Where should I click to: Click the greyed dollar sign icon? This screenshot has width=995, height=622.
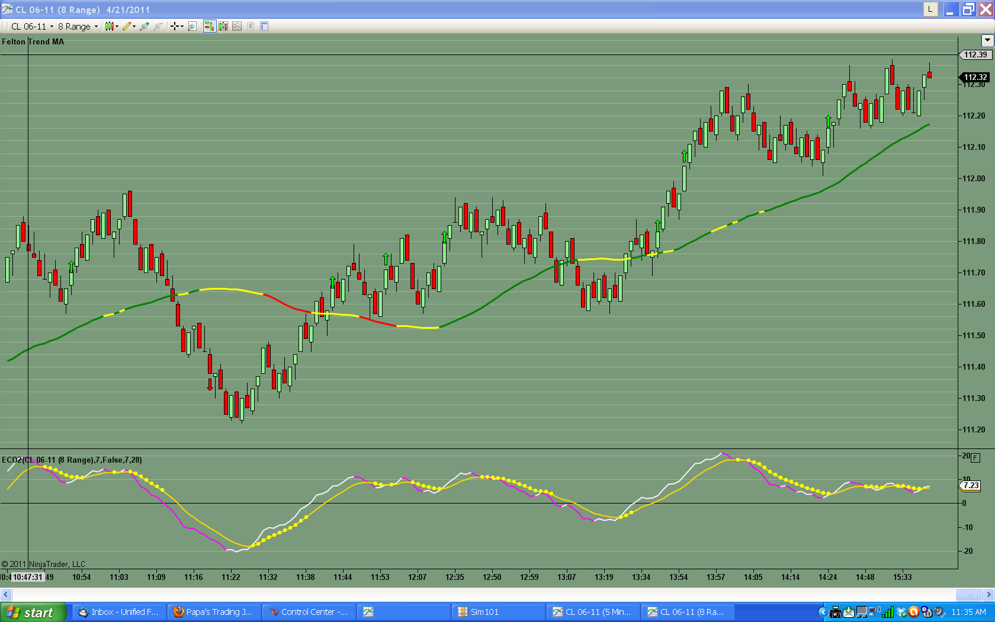coord(251,26)
